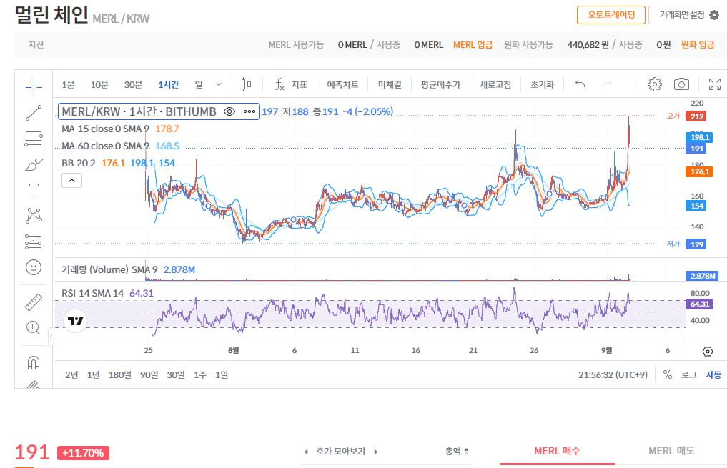
Task: Select the trend line drawing tool
Action: [x=34, y=113]
